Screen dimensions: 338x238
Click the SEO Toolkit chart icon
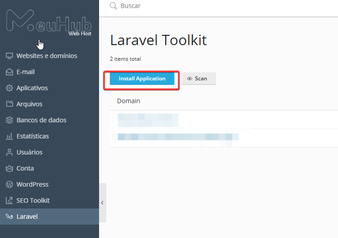pyautogui.click(x=9, y=200)
